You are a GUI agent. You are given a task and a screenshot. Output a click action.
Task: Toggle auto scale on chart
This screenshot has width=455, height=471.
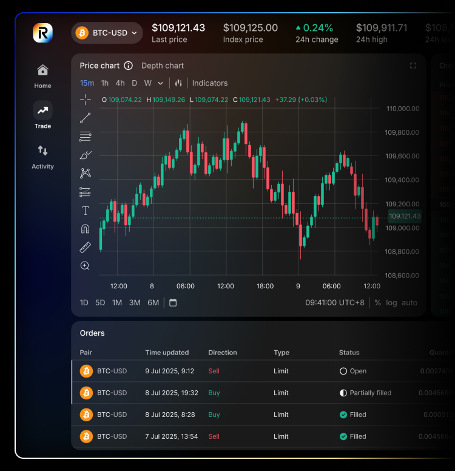coord(409,303)
